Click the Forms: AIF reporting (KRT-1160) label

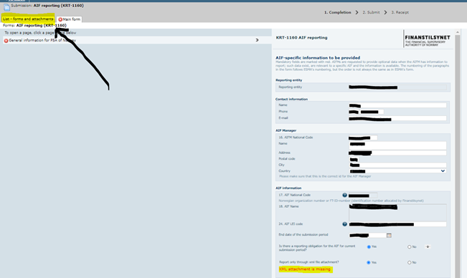tap(34, 26)
